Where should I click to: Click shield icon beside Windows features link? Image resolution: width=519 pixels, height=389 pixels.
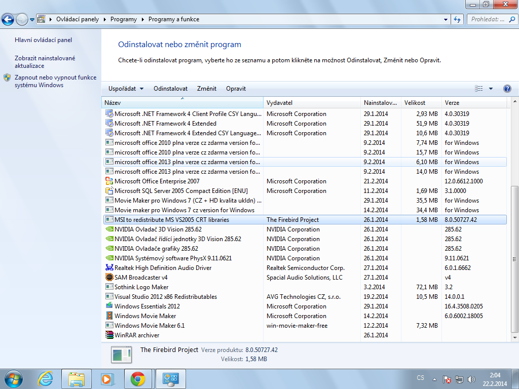pyautogui.click(x=7, y=77)
